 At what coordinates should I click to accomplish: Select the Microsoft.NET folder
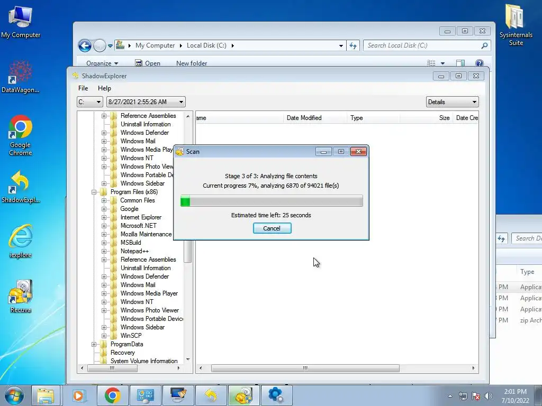coord(138,226)
